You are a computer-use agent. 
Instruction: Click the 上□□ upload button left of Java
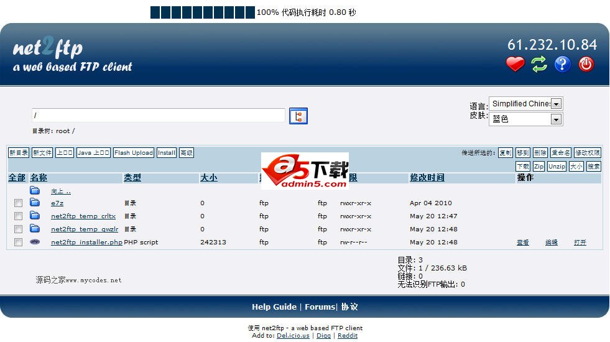tap(65, 153)
